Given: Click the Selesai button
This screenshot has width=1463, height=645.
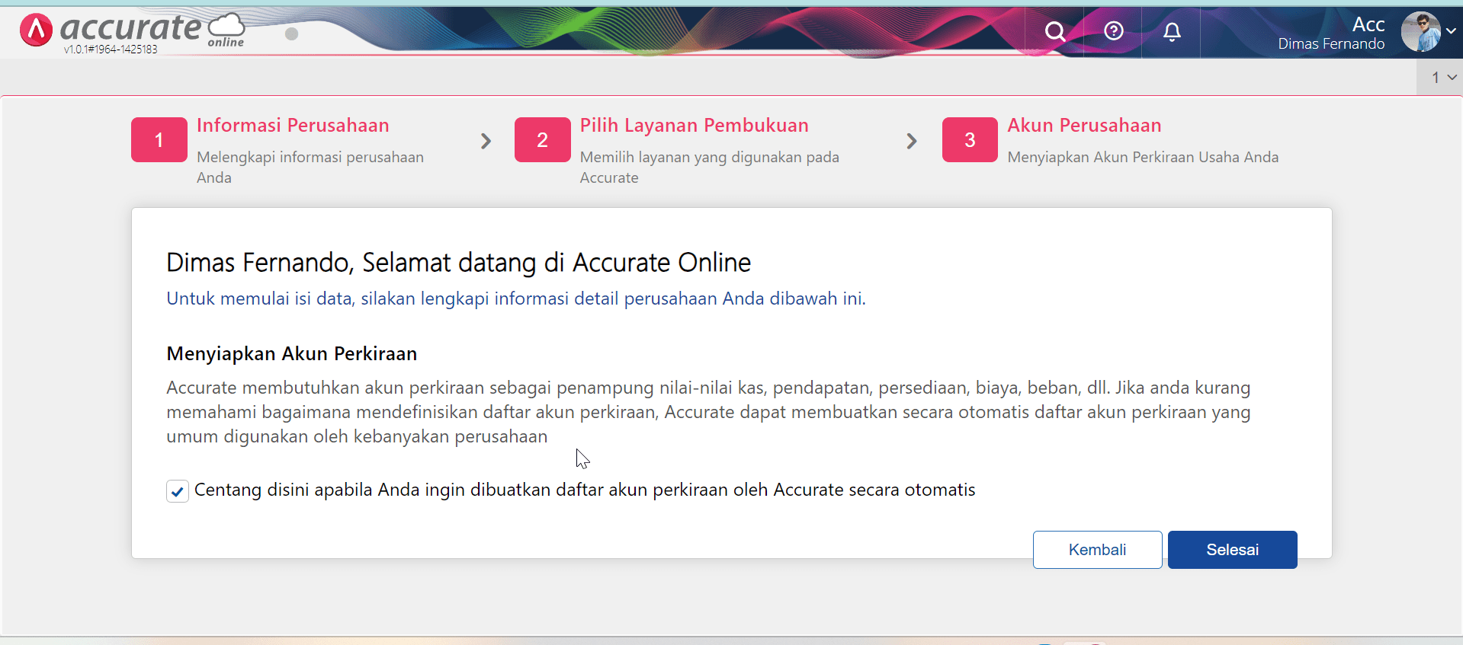Looking at the screenshot, I should (x=1232, y=550).
